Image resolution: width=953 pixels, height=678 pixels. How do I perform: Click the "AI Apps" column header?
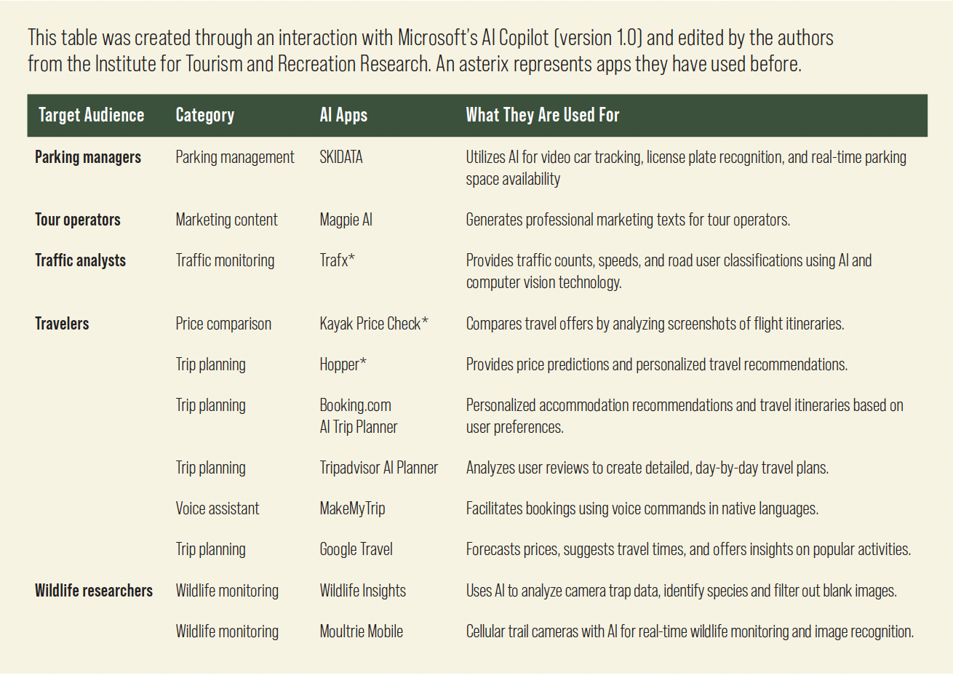[x=343, y=115]
